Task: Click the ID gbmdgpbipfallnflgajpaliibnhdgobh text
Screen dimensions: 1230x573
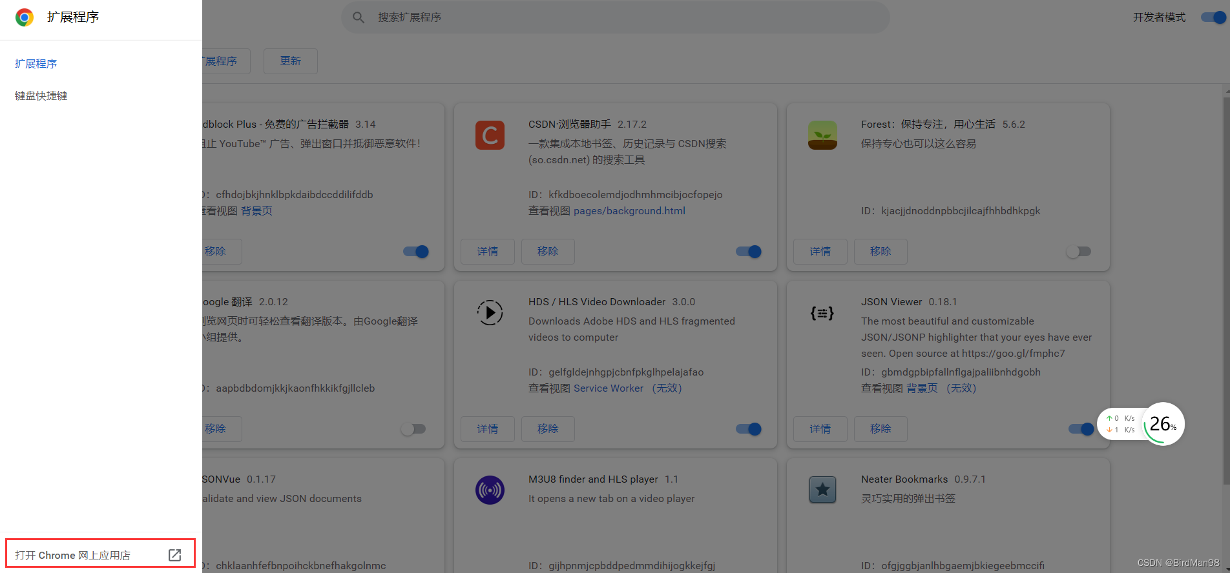Action: tap(950, 372)
